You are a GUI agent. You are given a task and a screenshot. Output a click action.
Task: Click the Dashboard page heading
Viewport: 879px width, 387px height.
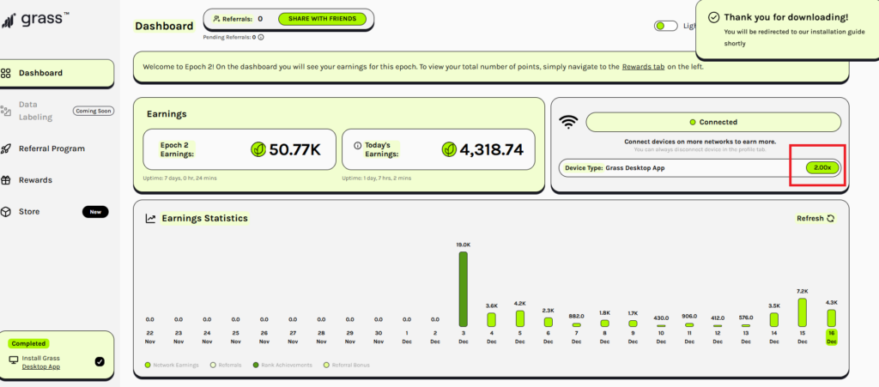pyautogui.click(x=164, y=26)
